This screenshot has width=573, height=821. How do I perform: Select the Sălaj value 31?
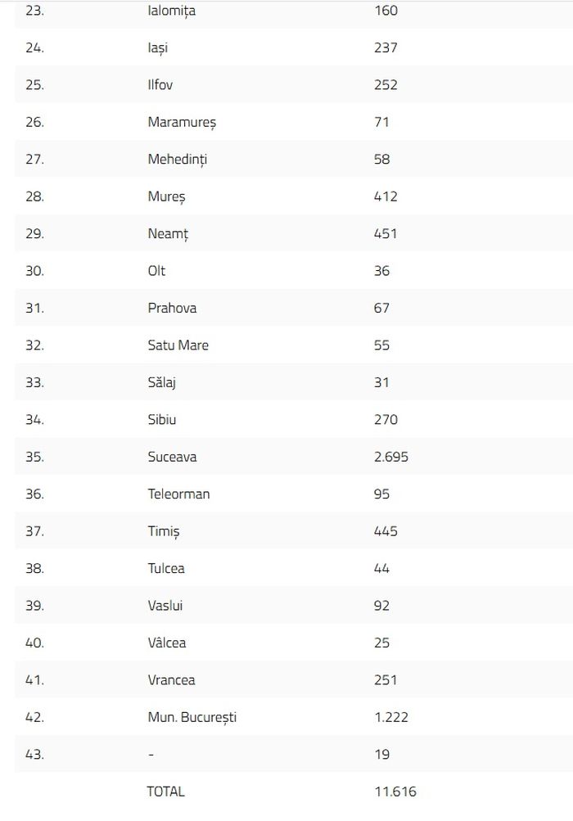click(381, 382)
